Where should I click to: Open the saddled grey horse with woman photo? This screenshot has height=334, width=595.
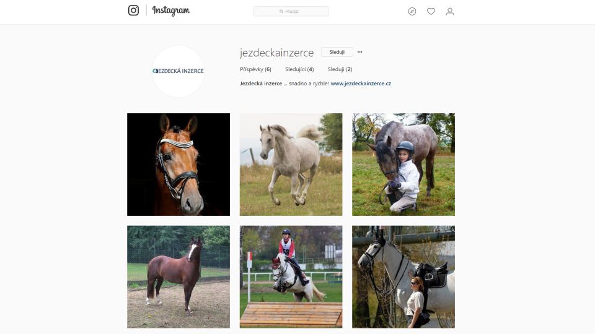tap(403, 277)
